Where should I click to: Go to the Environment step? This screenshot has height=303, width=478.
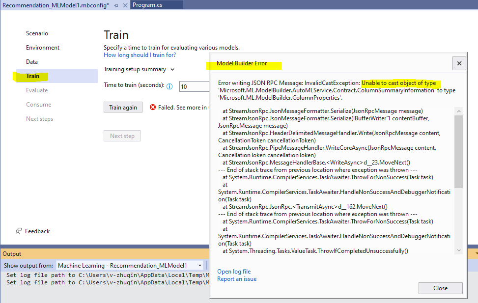(x=43, y=48)
